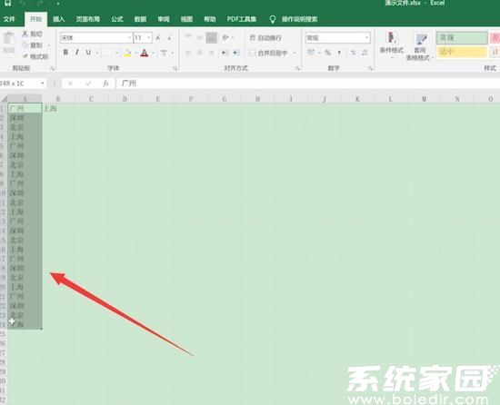The width and height of the screenshot is (500, 405).
Task: Open the font name dropdown
Action: click(x=129, y=38)
